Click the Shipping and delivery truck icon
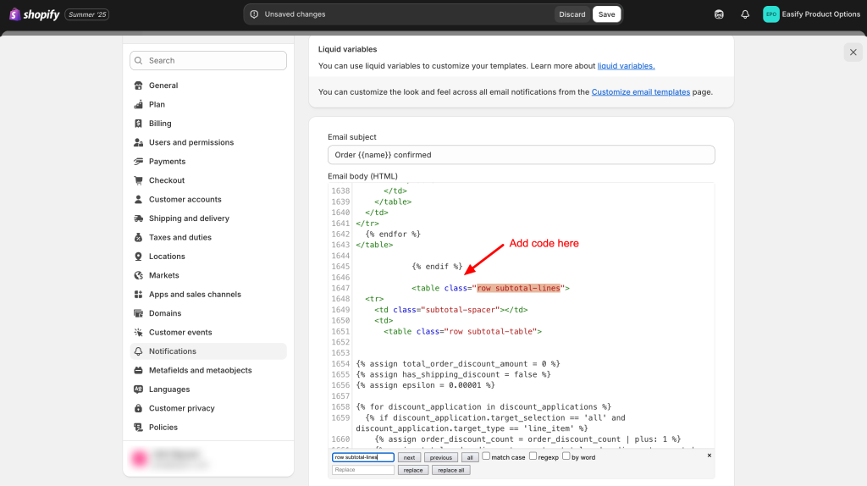Screen dimensions: 867x486 [138, 218]
